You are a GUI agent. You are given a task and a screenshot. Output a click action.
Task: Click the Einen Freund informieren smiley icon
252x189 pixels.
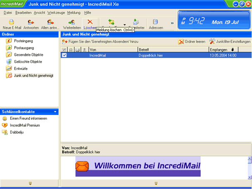5,119
